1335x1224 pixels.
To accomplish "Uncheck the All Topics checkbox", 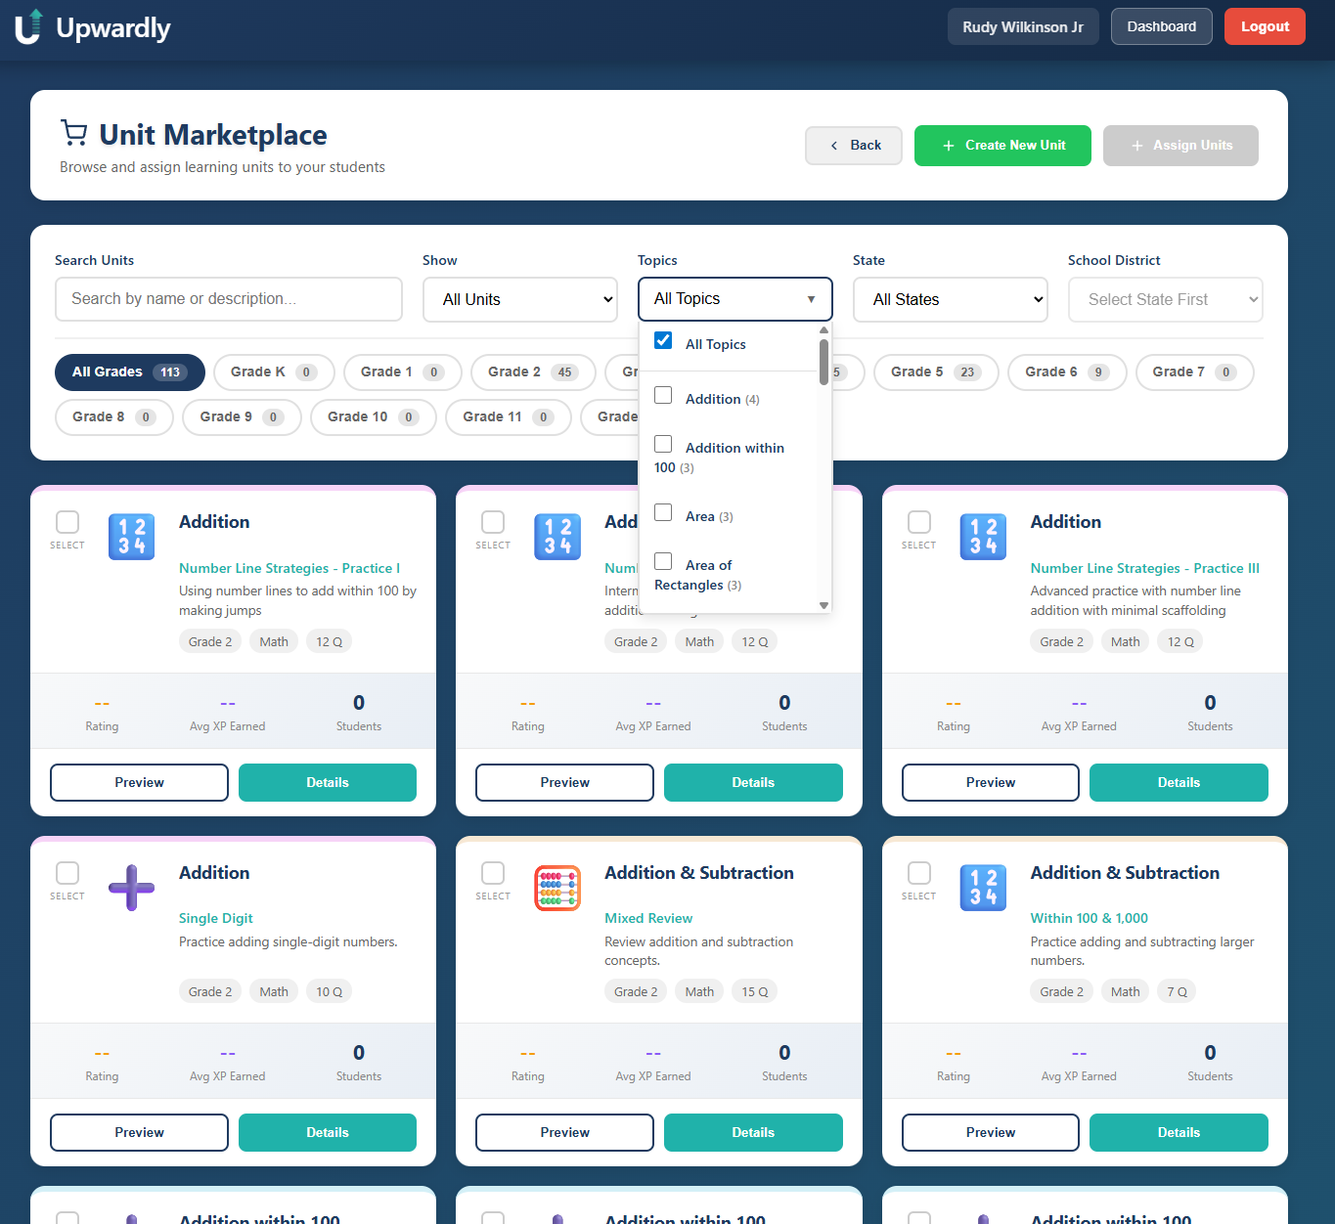I will [663, 340].
